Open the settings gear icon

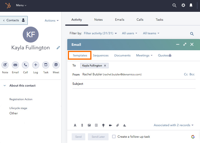183,5
